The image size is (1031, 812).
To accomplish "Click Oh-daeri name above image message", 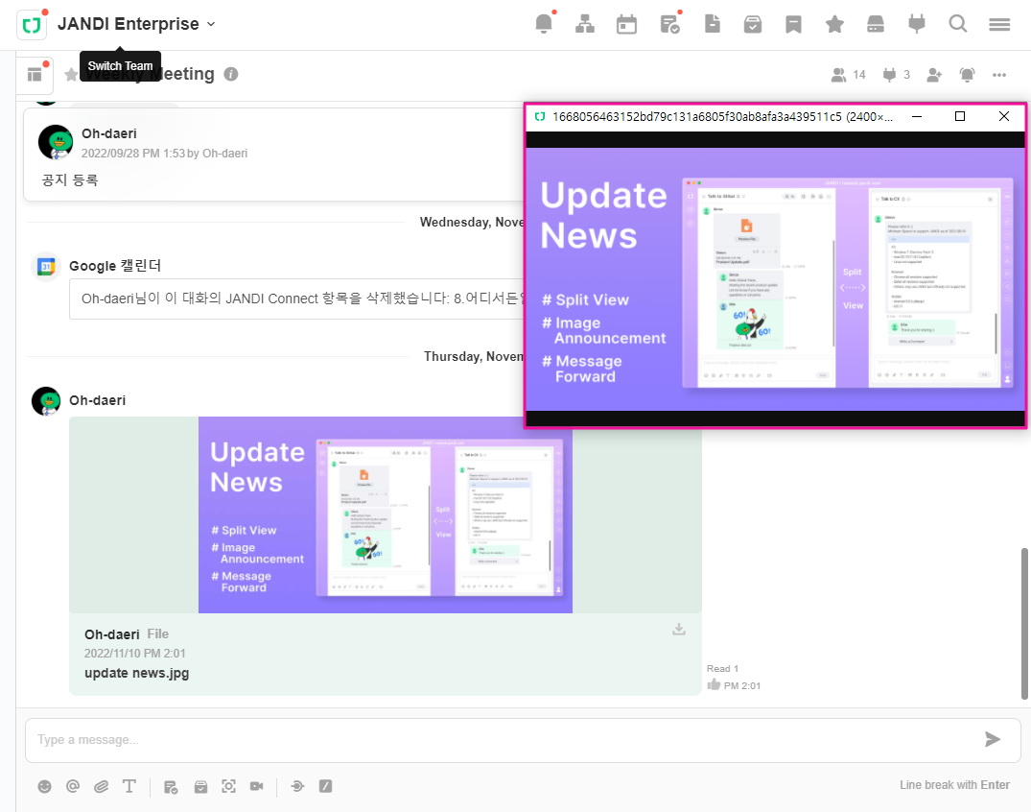I will [x=97, y=400].
